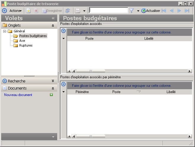Expand the Recherche section
Image resolution: width=195 pixels, height=147 pixels.
coord(53,81)
